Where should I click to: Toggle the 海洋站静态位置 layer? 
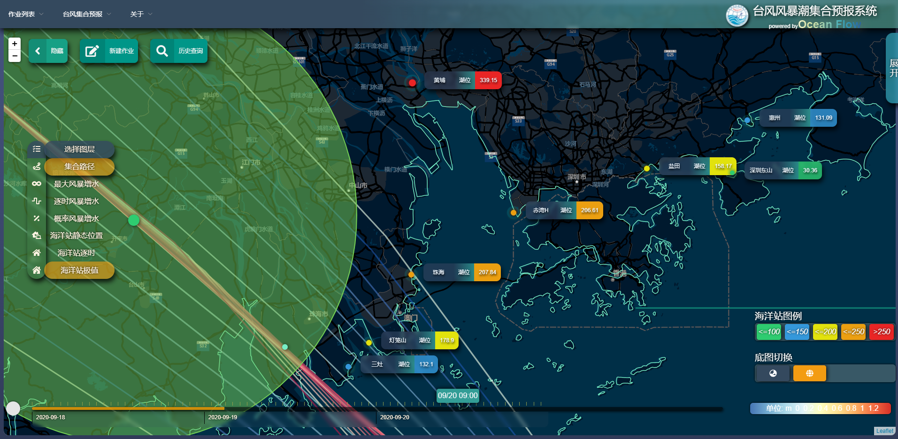(76, 235)
